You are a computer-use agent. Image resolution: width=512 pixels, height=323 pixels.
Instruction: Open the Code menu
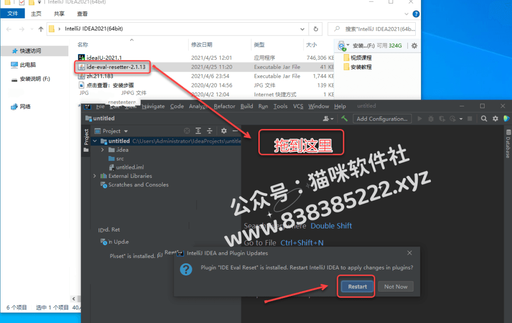pyautogui.click(x=177, y=106)
